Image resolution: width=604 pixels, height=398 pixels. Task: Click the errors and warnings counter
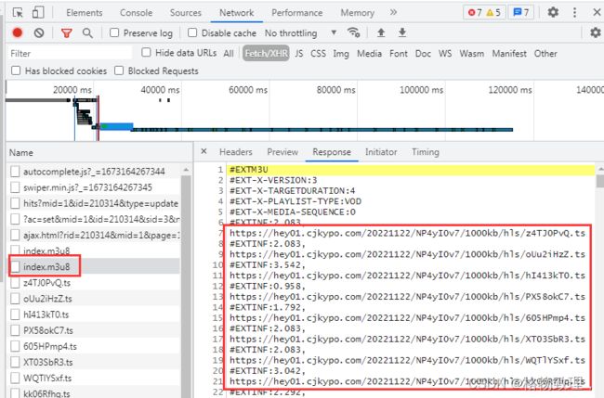coord(484,13)
